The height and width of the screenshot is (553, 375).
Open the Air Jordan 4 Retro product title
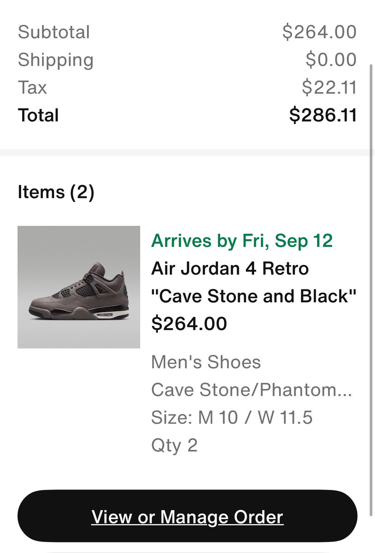[230, 268]
